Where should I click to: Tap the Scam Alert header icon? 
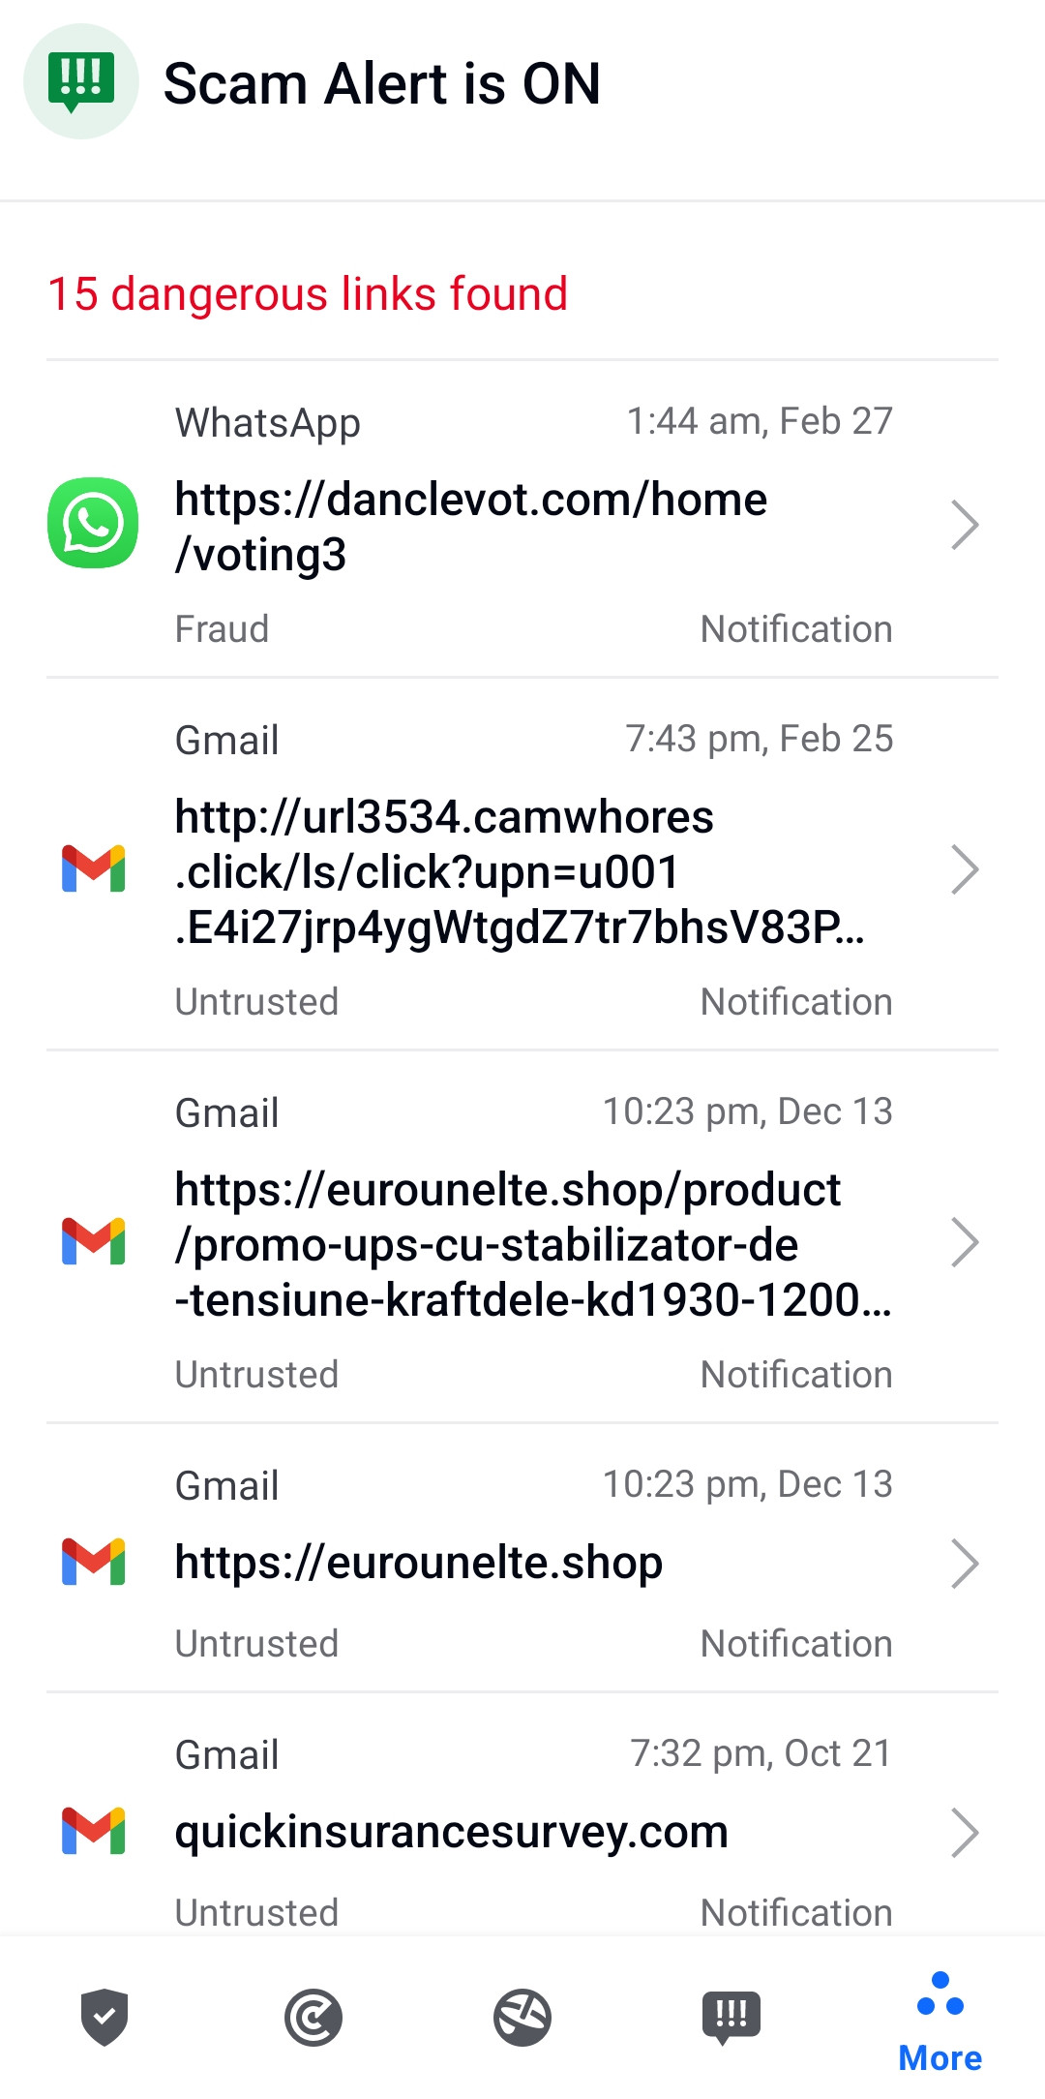[81, 81]
